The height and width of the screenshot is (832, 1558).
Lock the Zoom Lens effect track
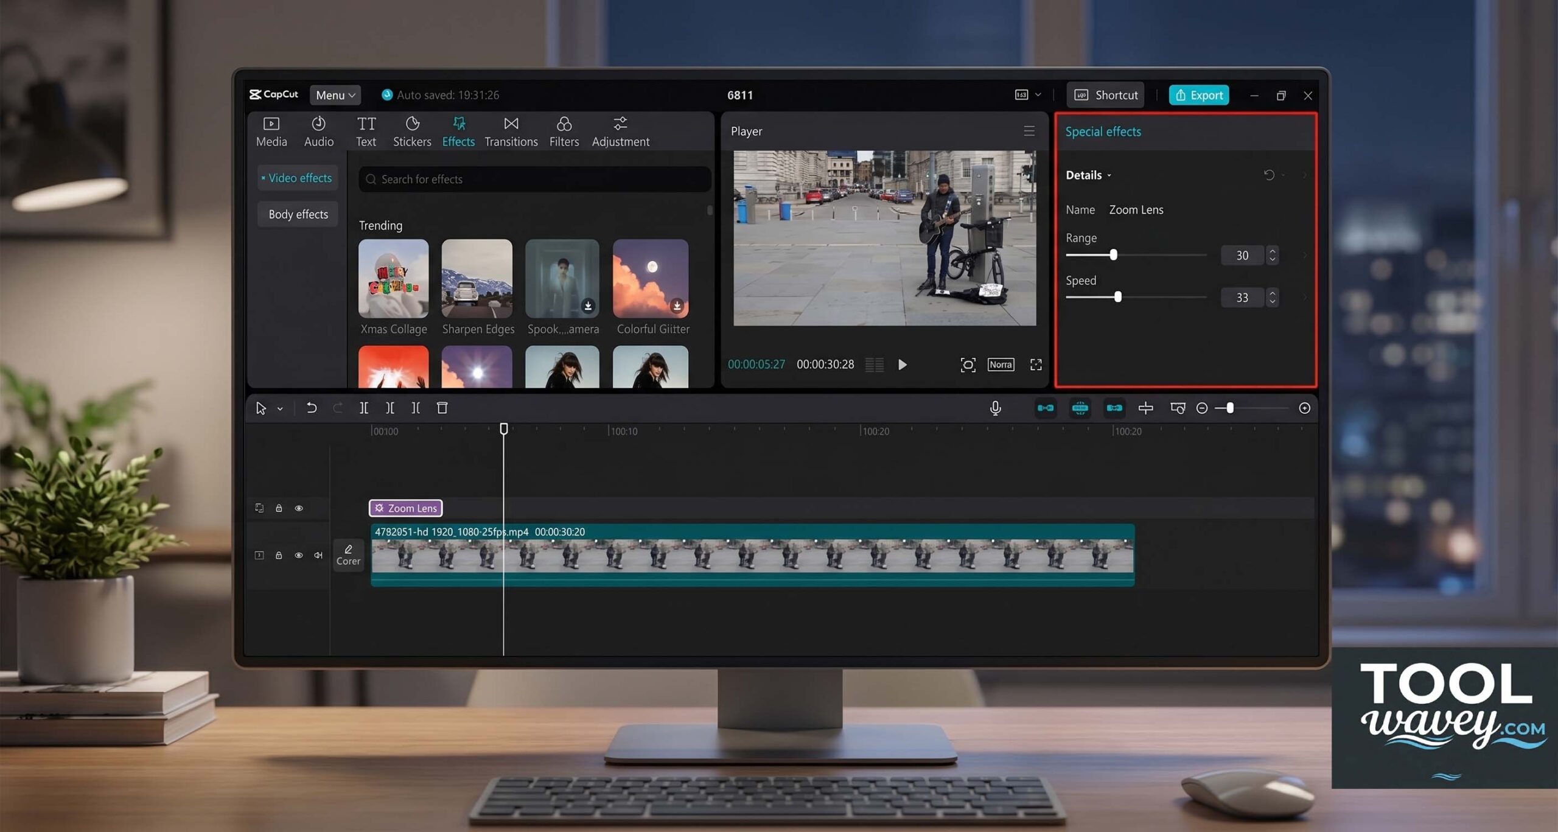coord(279,508)
